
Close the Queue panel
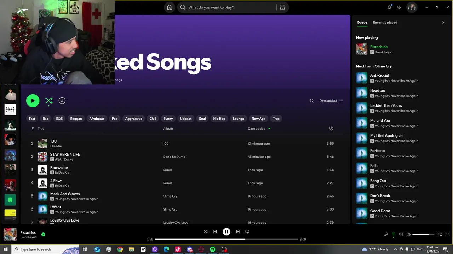pyautogui.click(x=444, y=23)
